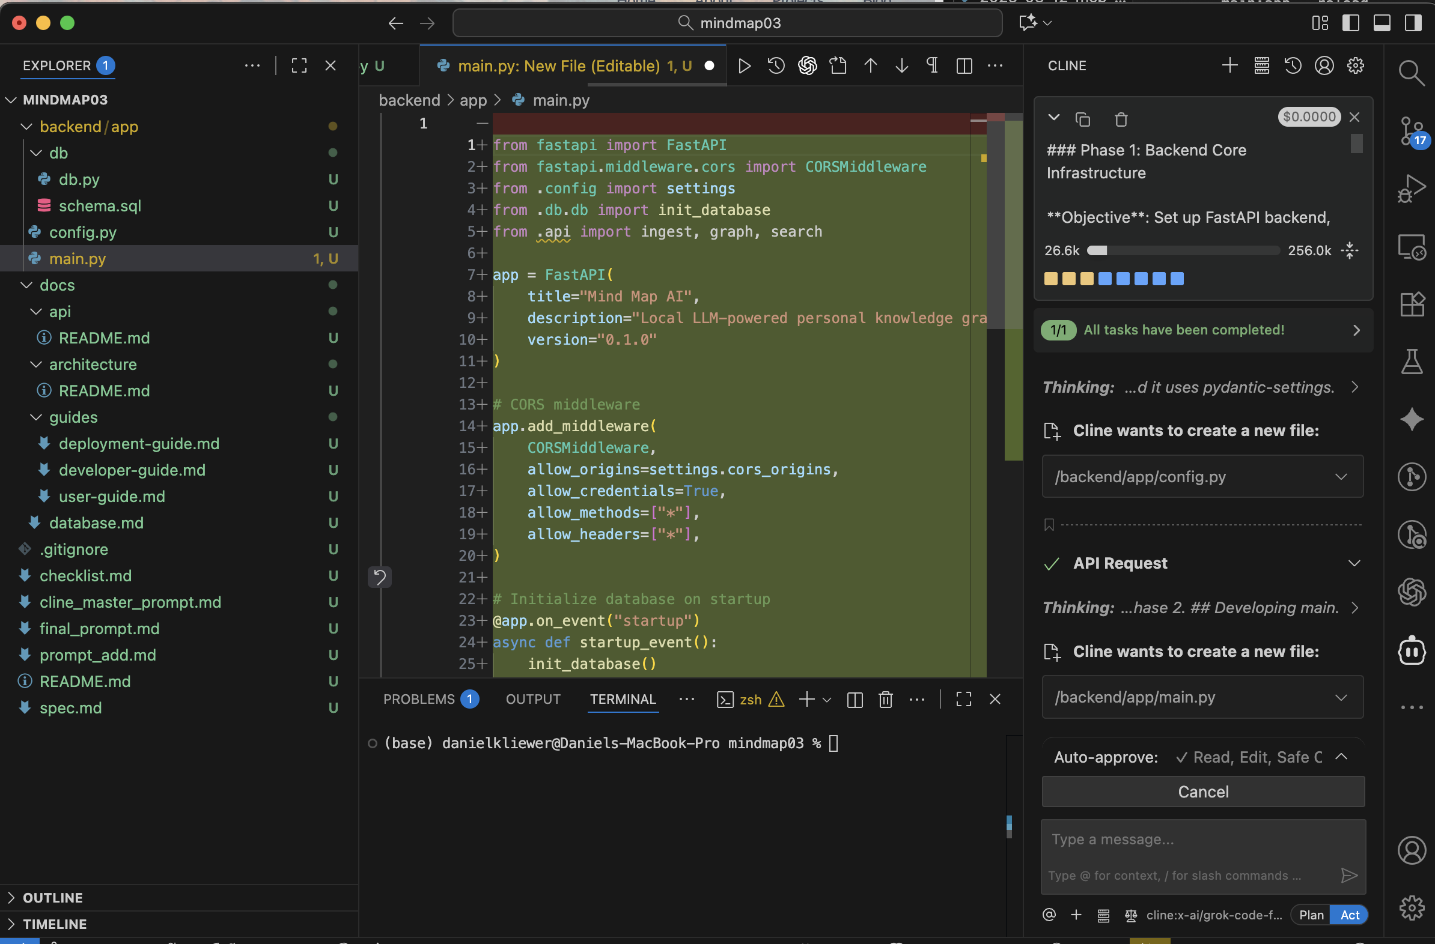Image resolution: width=1435 pixels, height=944 pixels.
Task: Toggle the bottom panel layout button
Action: [1382, 23]
